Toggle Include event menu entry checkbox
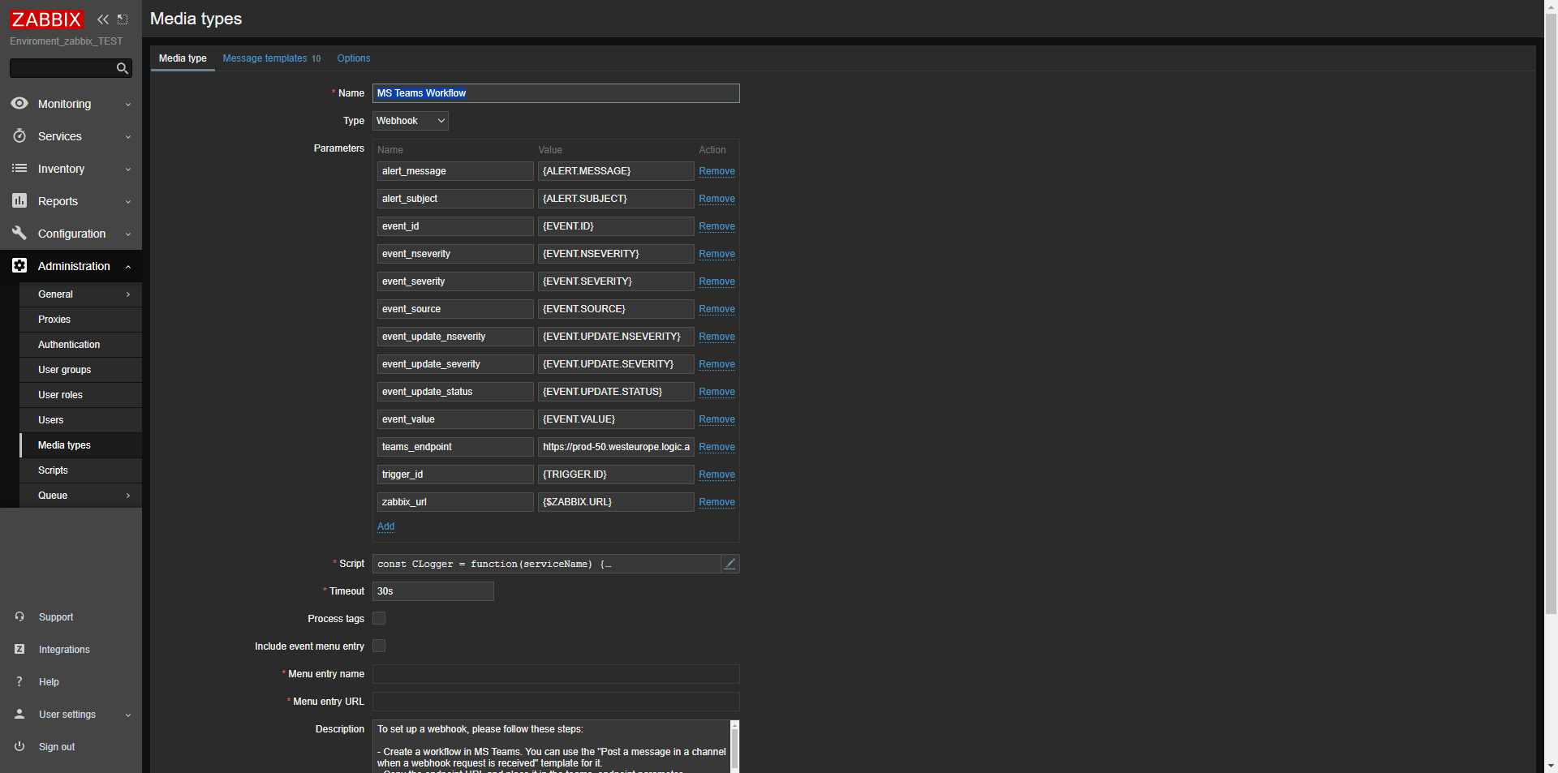Image resolution: width=1558 pixels, height=773 pixels. [379, 646]
